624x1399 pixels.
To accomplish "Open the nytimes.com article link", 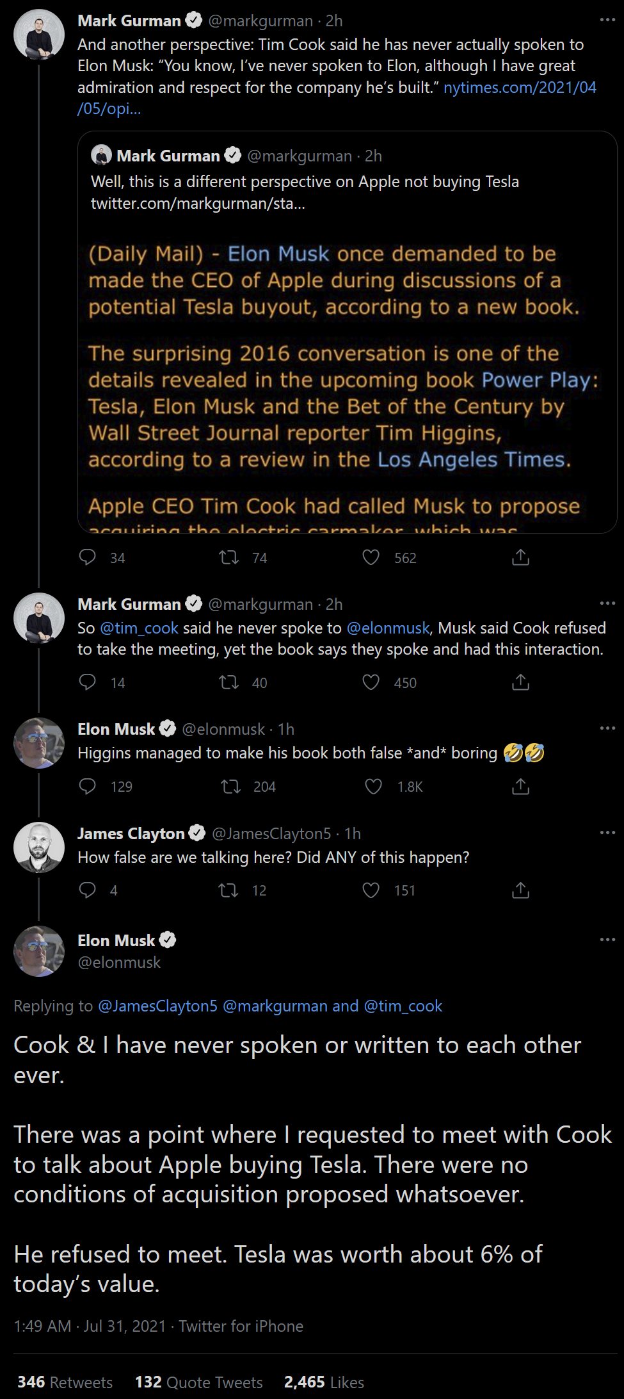I will point(520,87).
